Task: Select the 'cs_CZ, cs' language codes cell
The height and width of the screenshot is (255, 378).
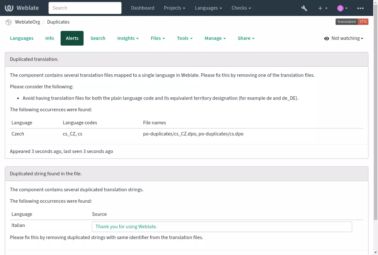Action: pos(72,134)
